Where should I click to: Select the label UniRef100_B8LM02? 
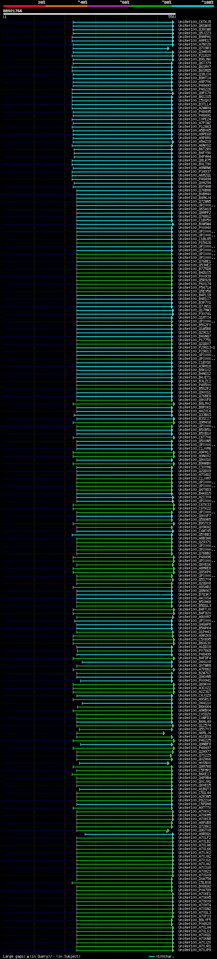click(195, 403)
